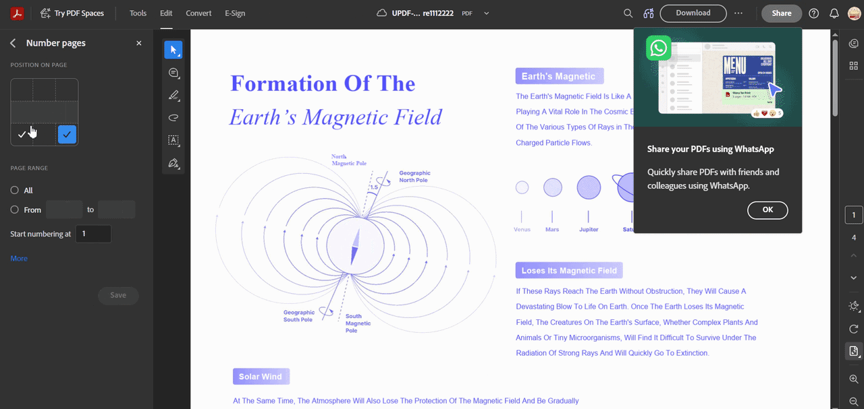864x409 pixels.
Task: Click the From start page field
Action: coord(64,210)
